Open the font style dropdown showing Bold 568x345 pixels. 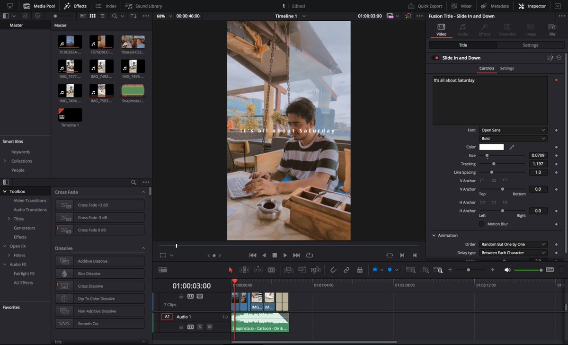(513, 139)
